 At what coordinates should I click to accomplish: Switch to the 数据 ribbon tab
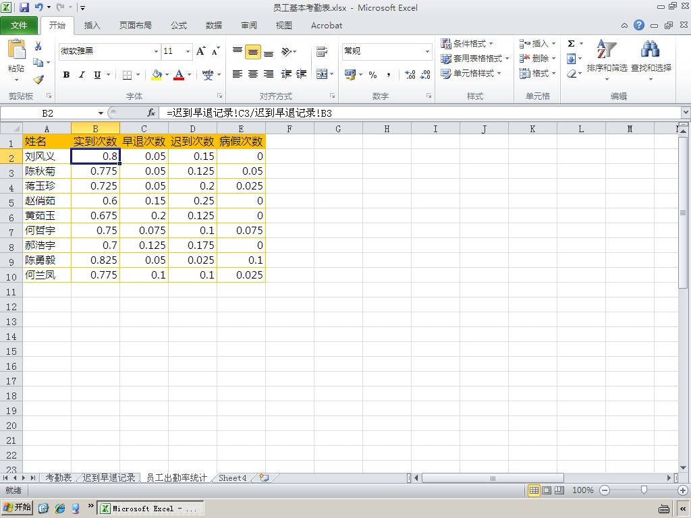[x=214, y=26]
